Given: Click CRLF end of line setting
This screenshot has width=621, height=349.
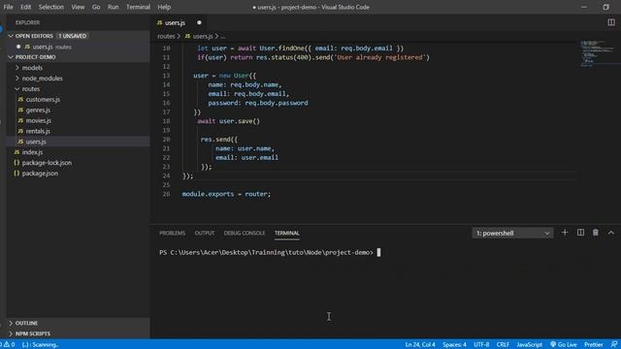Looking at the screenshot, I should pyautogui.click(x=503, y=344).
